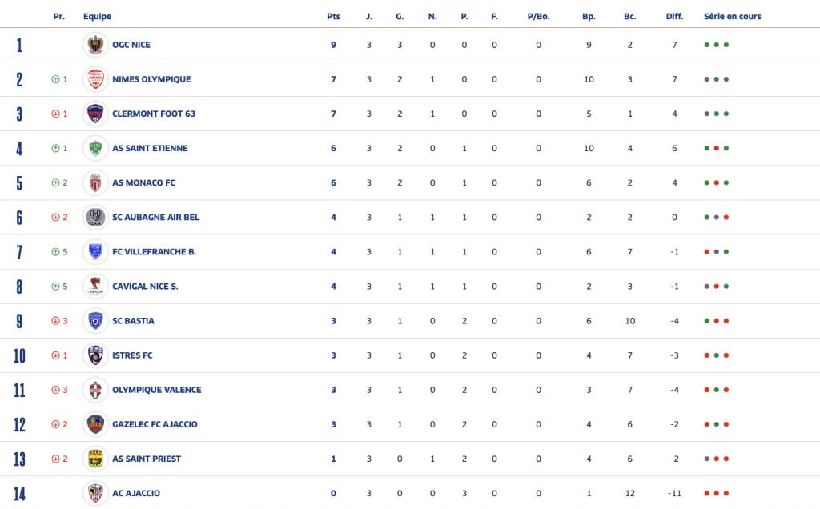The height and width of the screenshot is (509, 820).
Task: Click the SC Bastia club badge
Action: coord(95,321)
